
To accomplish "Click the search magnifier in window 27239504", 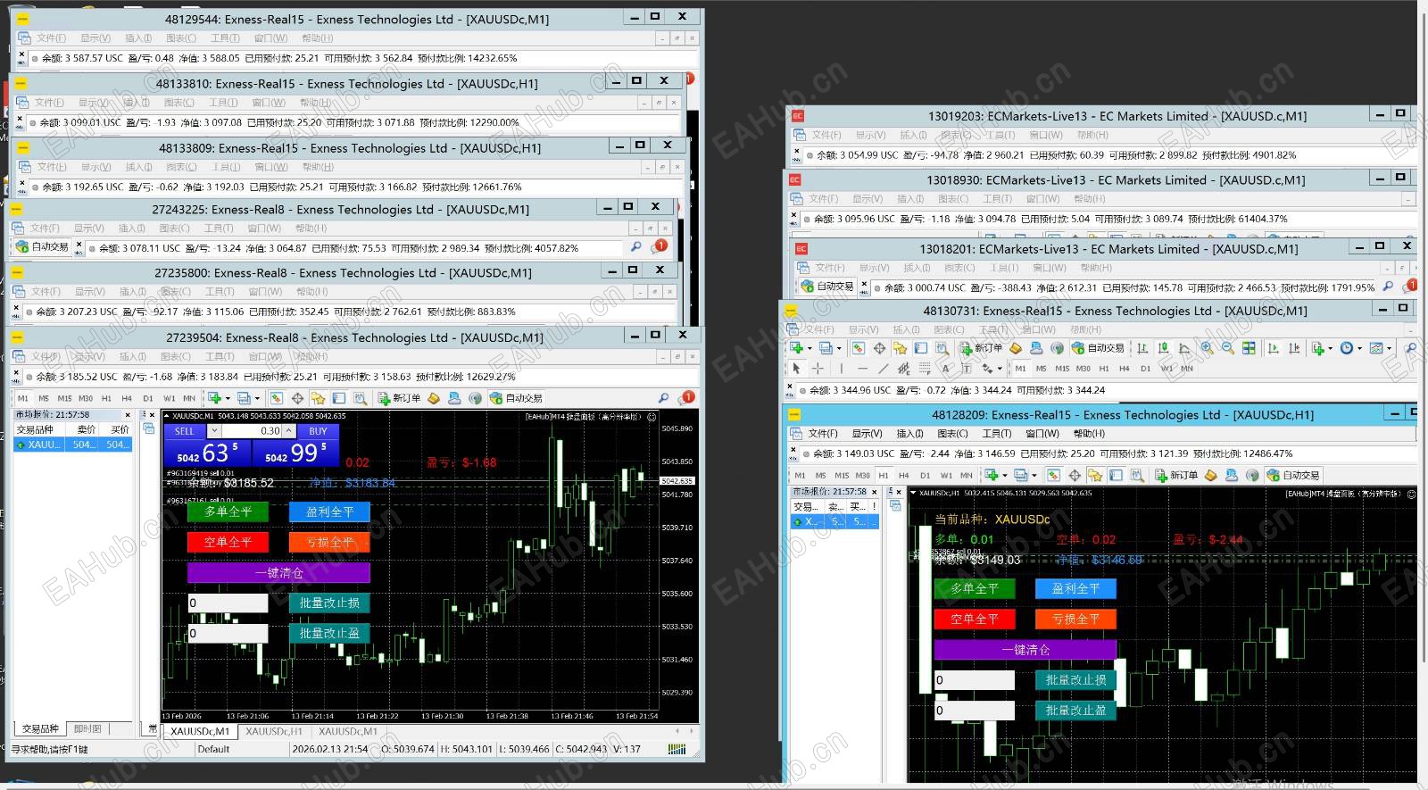I will point(663,398).
